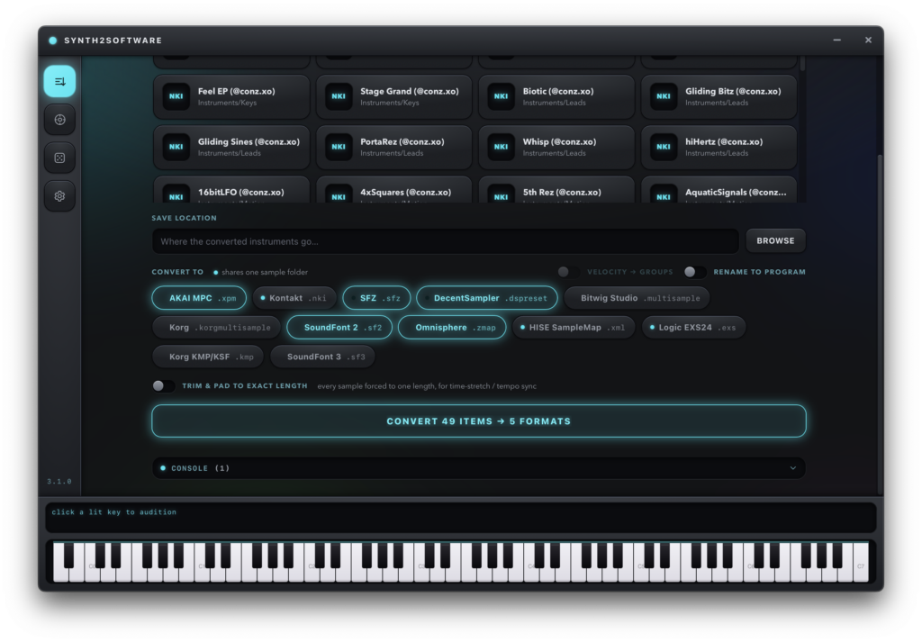Deselect AKAI MPC .xpm format
Screen dimensions: 922x642
click(x=198, y=298)
